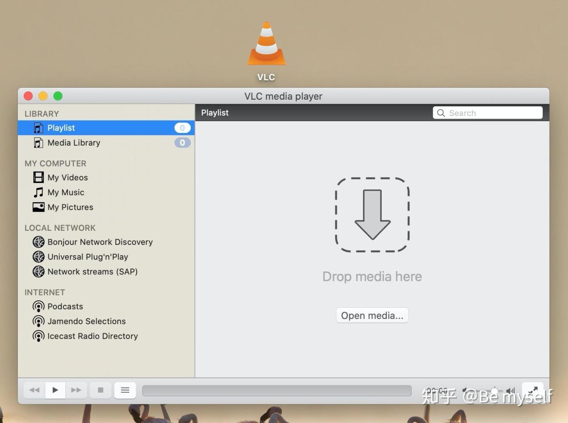Select Network streams (SAP)
The width and height of the screenshot is (568, 423).
[92, 272]
